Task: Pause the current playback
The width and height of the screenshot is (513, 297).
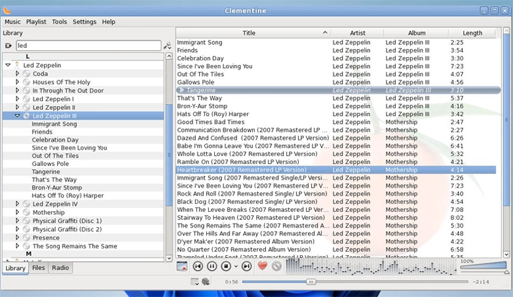Action: pos(212,266)
